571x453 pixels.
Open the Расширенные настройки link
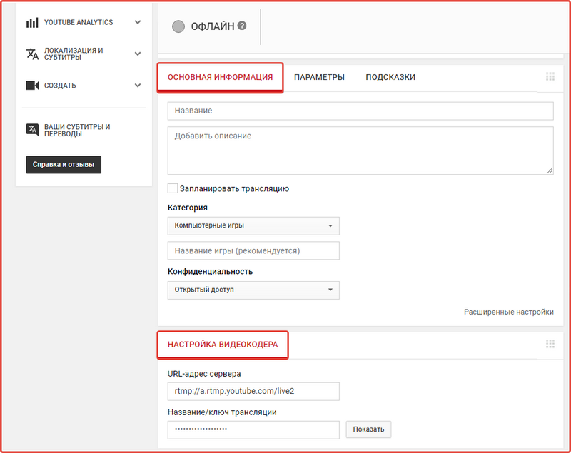point(509,312)
